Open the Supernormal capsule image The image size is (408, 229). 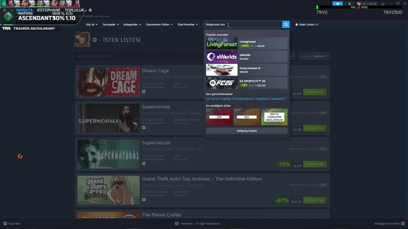click(108, 118)
